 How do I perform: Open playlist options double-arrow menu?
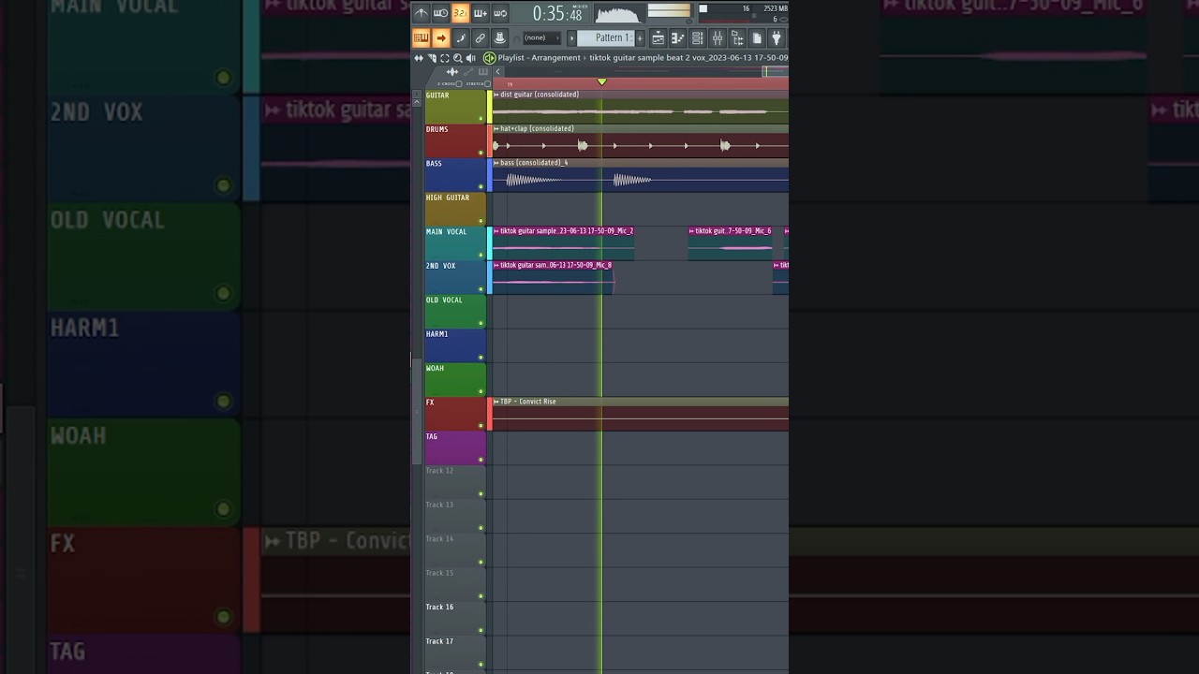pyautogui.click(x=419, y=58)
